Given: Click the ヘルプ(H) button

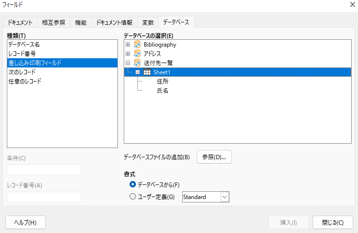Looking at the screenshot, I should (x=25, y=222).
